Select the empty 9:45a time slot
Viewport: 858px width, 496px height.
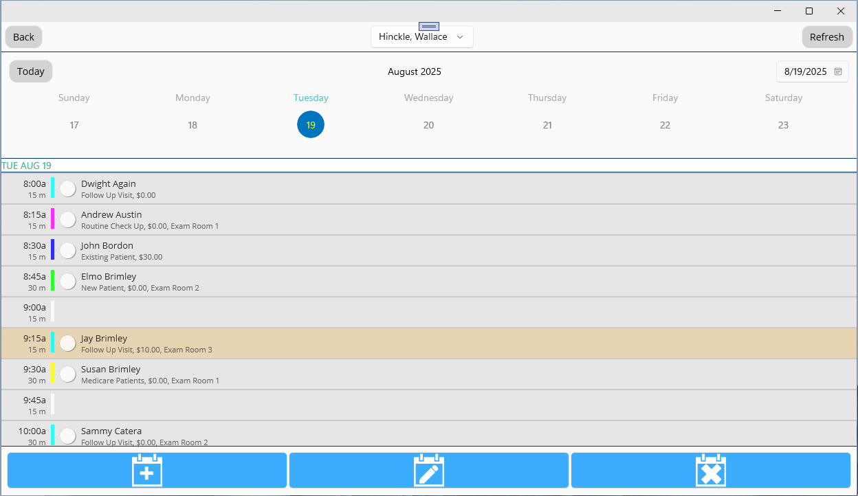(x=429, y=405)
